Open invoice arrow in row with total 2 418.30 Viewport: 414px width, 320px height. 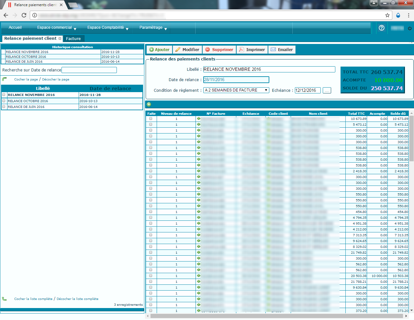click(198, 171)
